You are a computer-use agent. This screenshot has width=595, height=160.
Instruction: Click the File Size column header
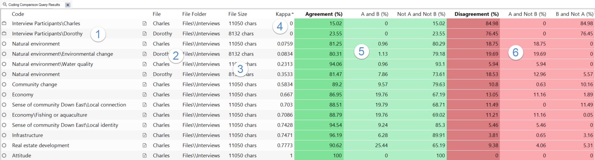(x=238, y=14)
